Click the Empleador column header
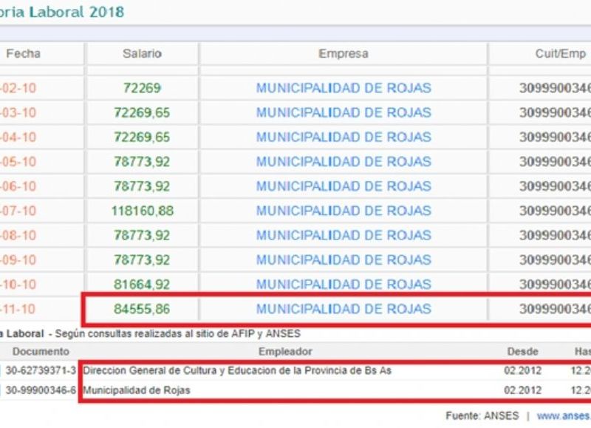The height and width of the screenshot is (428, 591). point(285,351)
